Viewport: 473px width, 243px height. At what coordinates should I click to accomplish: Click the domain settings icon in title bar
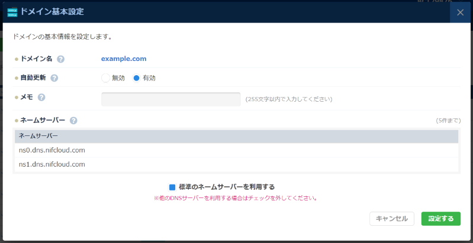pos(12,12)
